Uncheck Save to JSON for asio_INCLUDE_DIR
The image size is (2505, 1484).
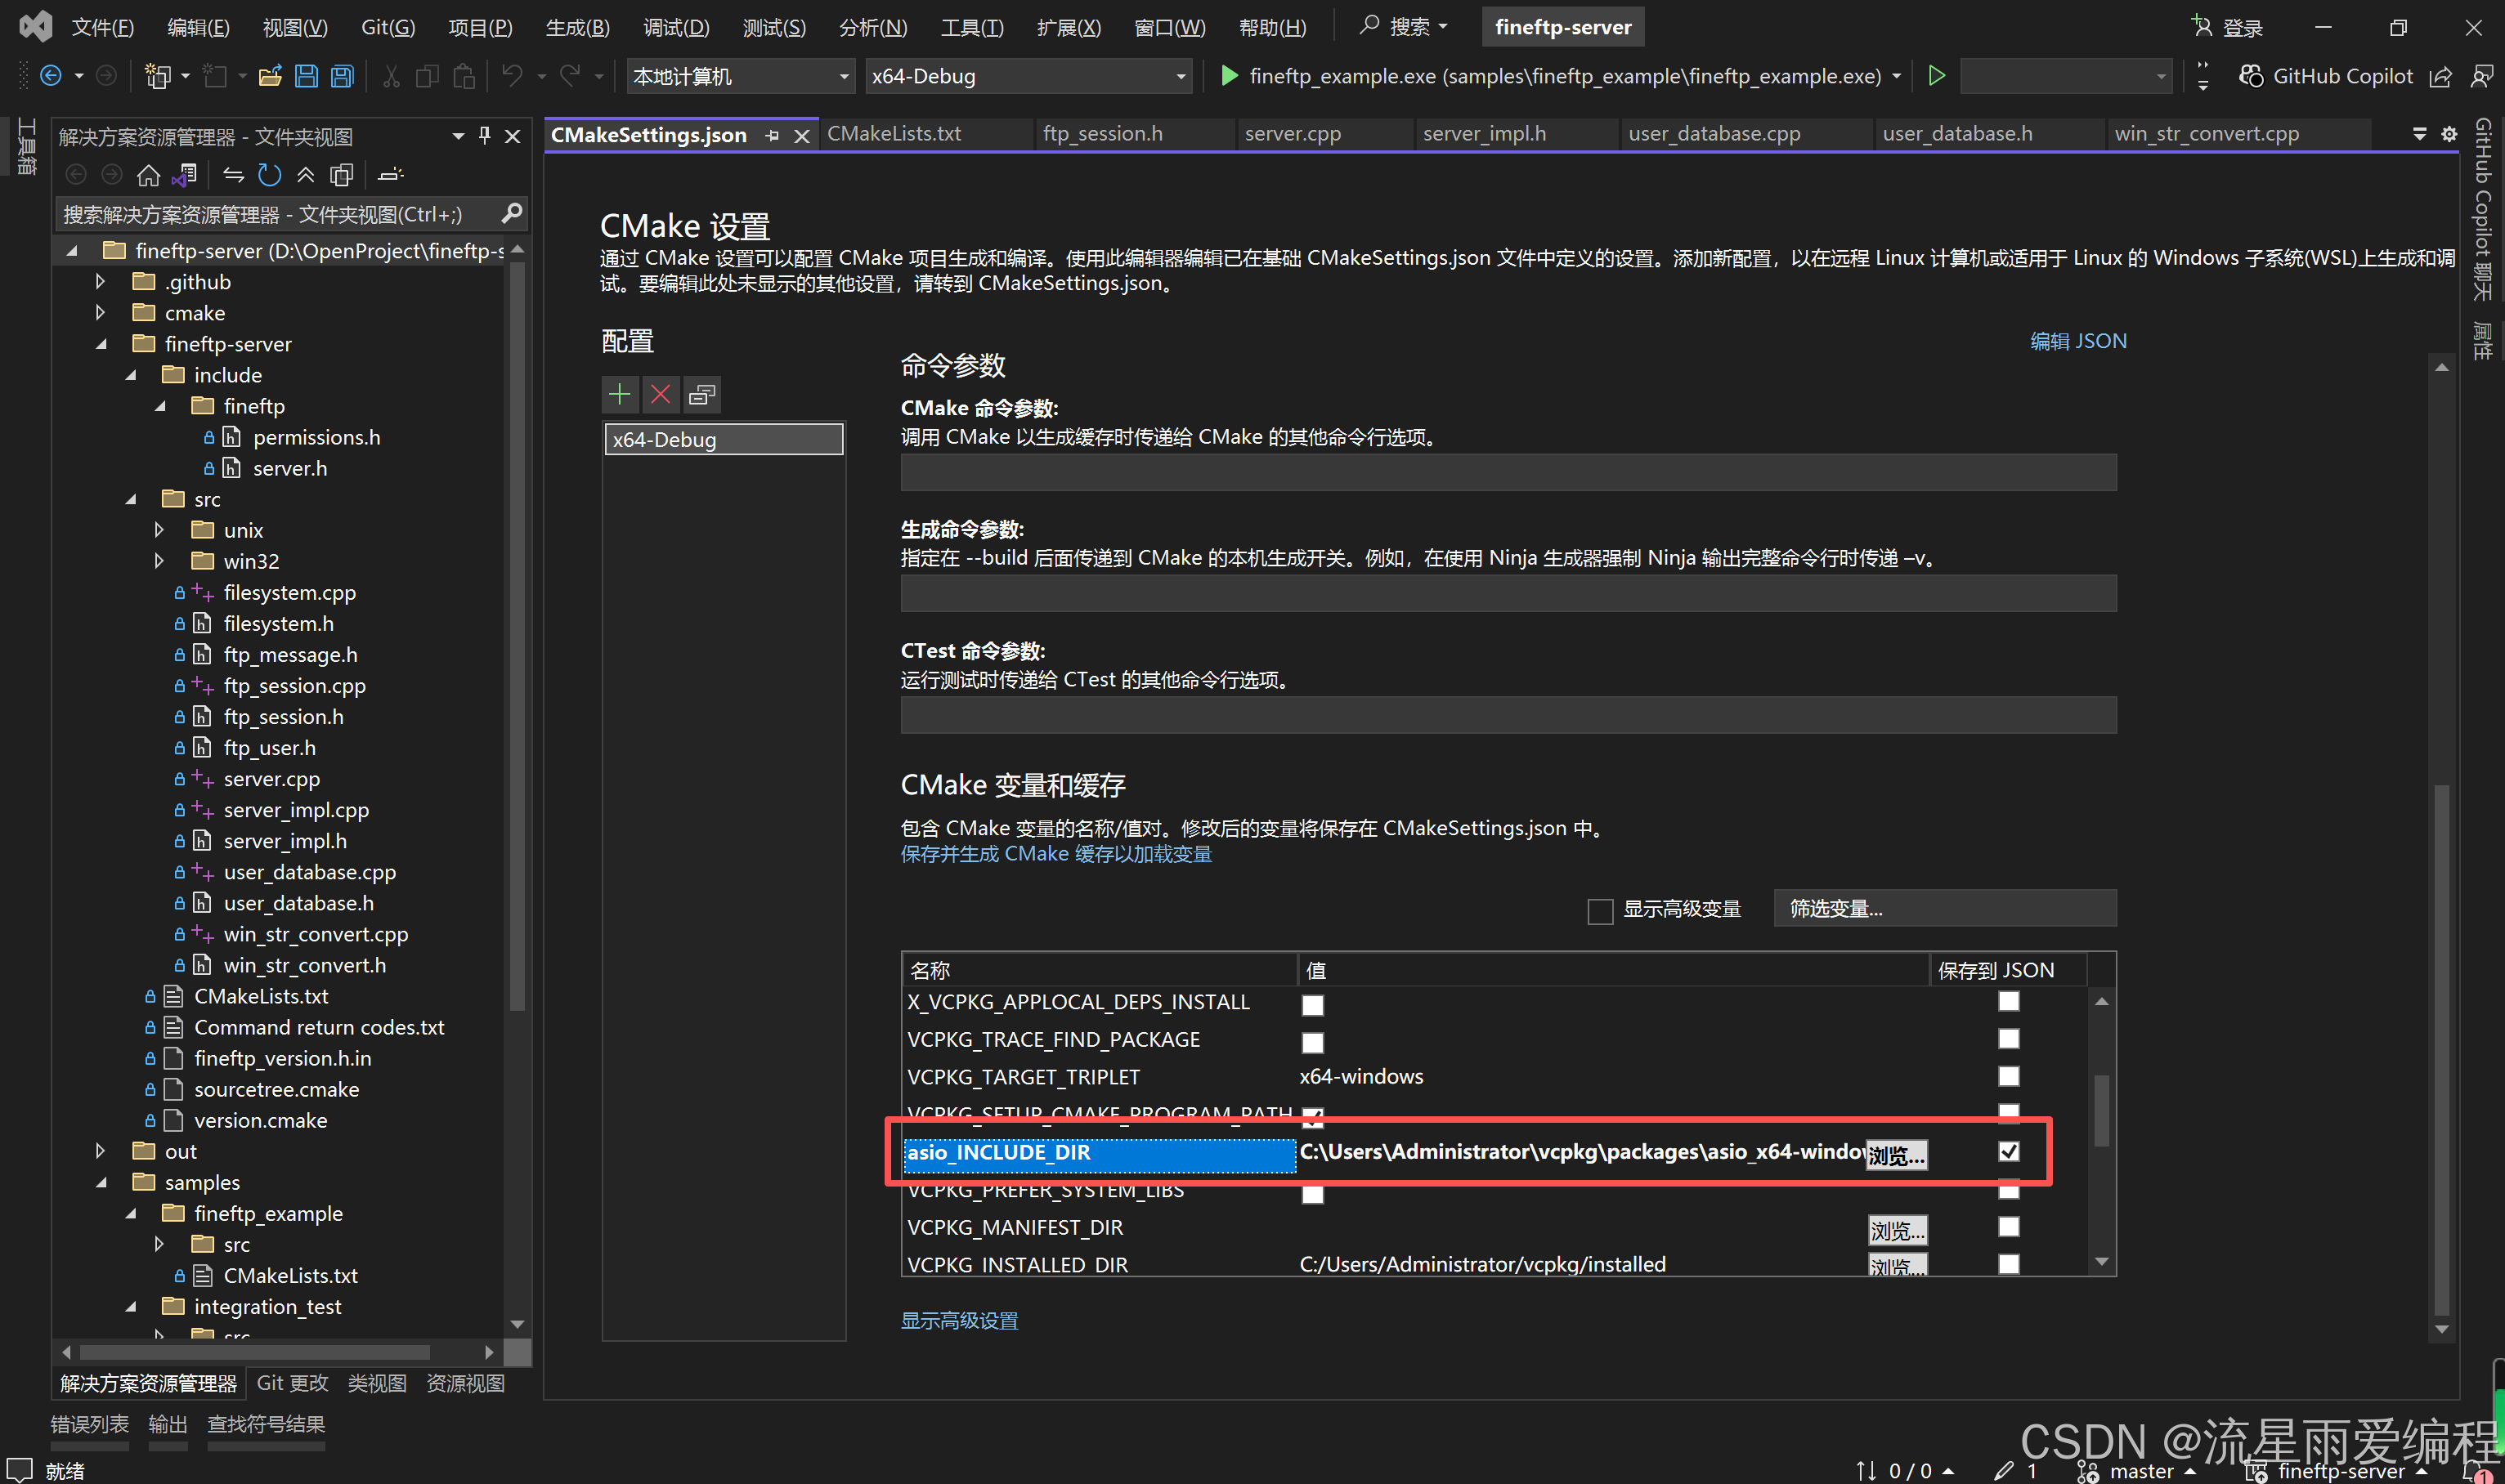click(x=2008, y=1152)
